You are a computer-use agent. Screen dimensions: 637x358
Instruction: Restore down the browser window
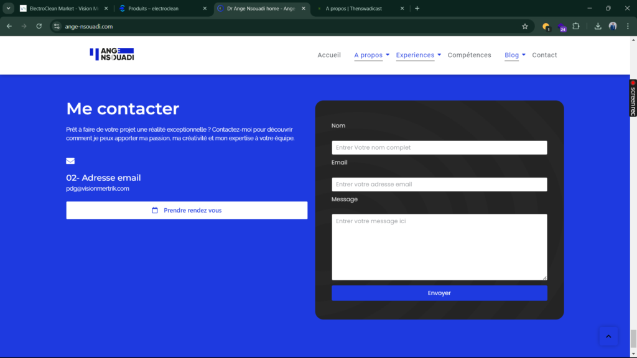pos(608,9)
